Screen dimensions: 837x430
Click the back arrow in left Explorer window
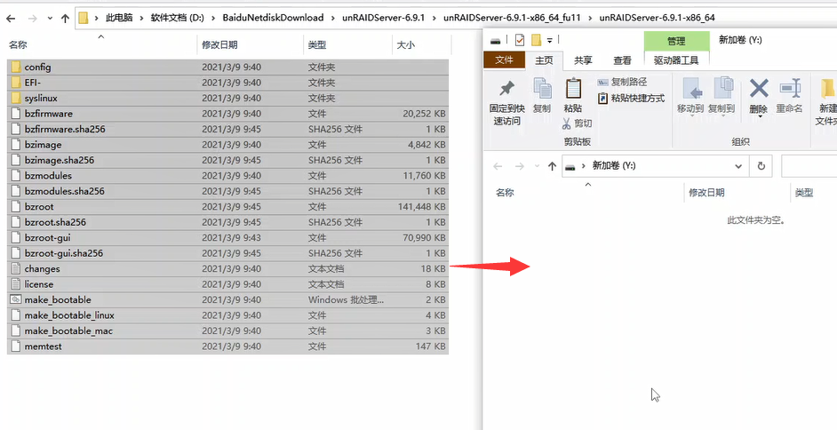tap(11, 18)
